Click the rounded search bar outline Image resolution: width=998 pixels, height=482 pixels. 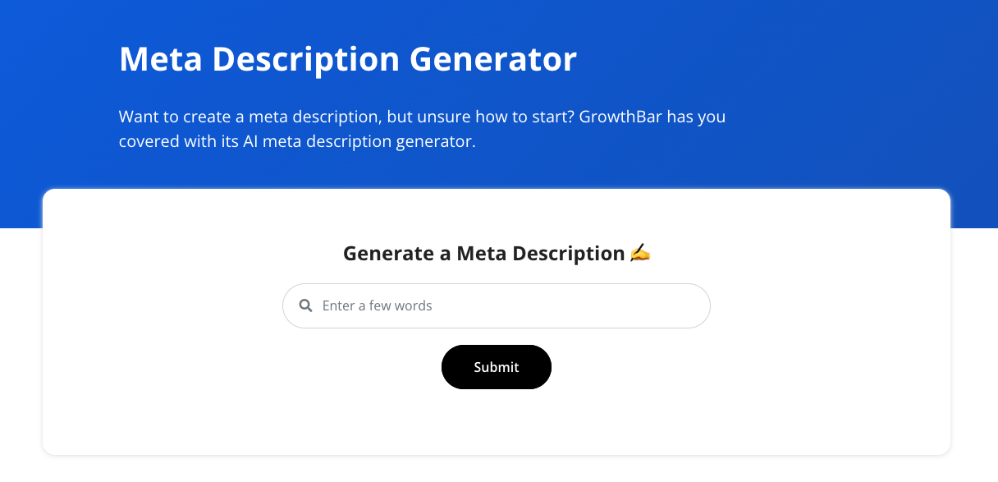point(496,305)
